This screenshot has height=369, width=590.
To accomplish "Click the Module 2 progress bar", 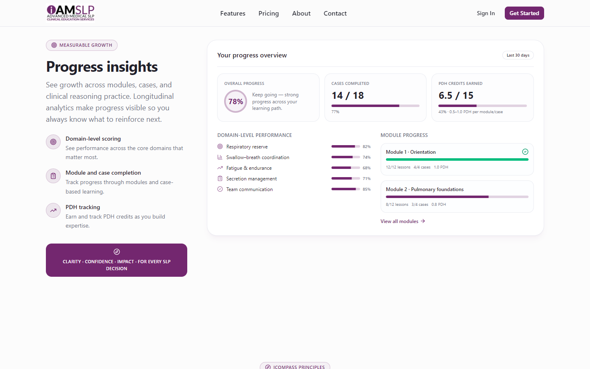I will [457, 197].
